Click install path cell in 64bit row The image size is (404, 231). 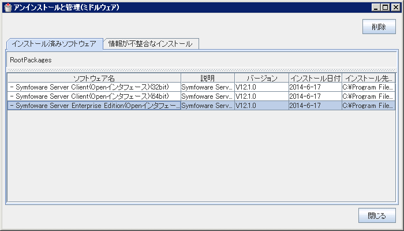368,96
